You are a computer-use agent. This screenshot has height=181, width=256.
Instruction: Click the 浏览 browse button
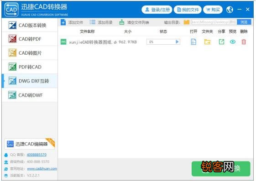tap(244, 22)
